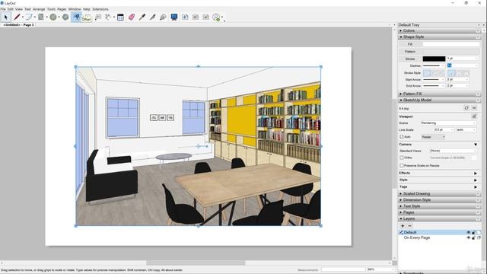Image resolution: width=487 pixels, height=274 pixels.
Task: Click the relink model button beside refresh
Action: click(x=474, y=108)
